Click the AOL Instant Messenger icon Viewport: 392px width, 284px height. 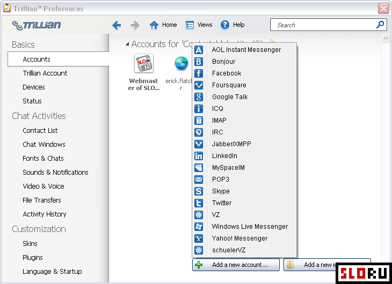tap(199, 50)
